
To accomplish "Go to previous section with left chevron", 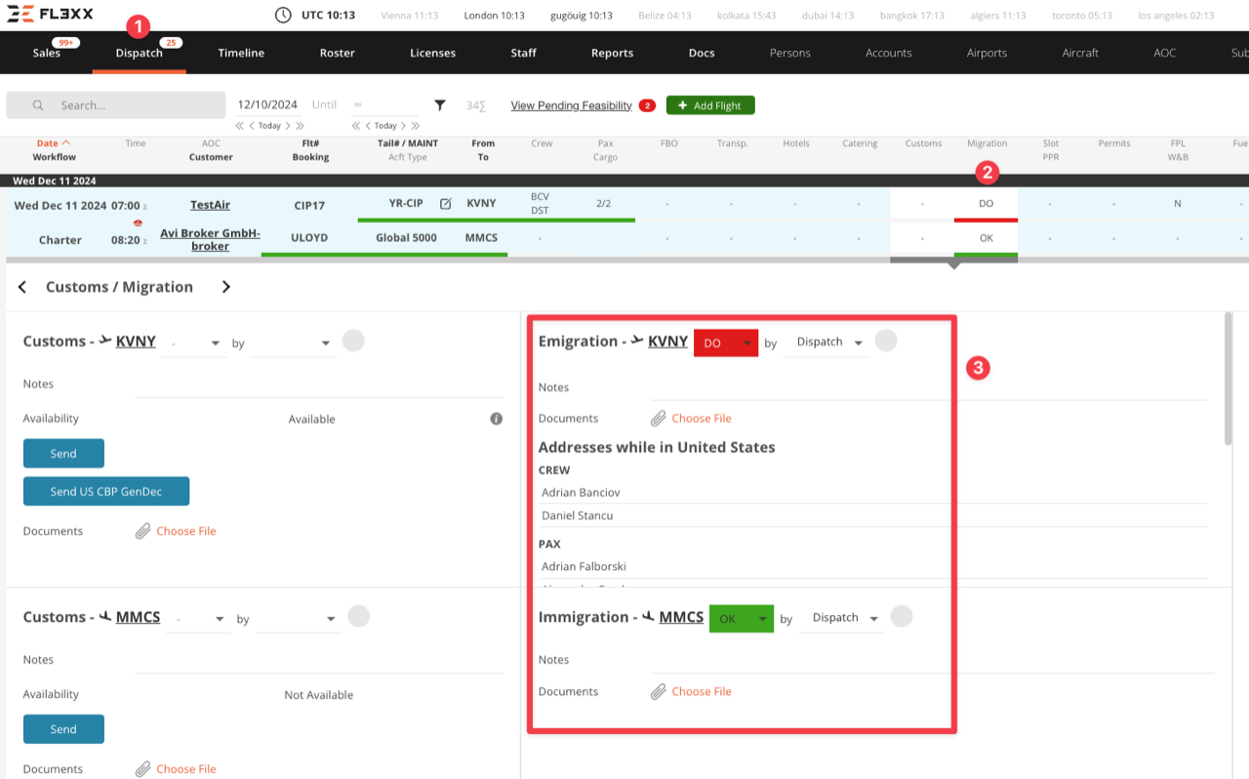I will [22, 287].
